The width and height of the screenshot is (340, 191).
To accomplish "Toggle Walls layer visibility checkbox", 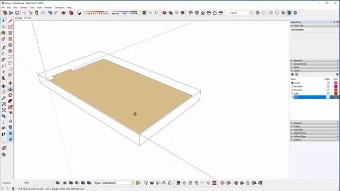I will tap(328, 93).
